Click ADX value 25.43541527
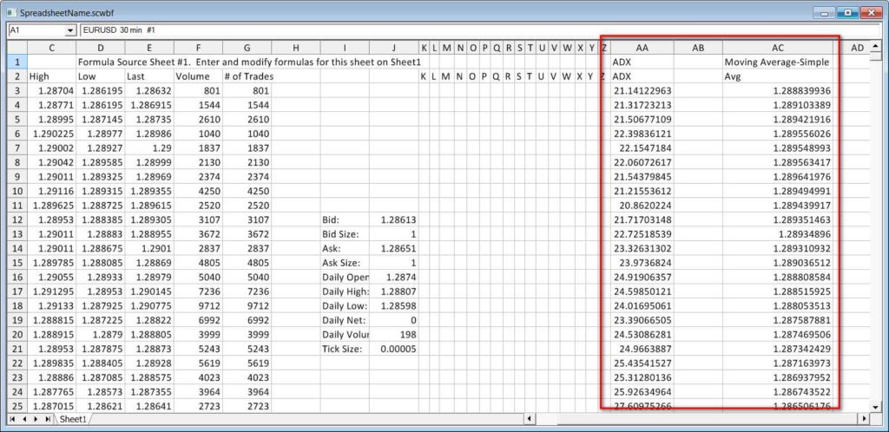 [642, 363]
